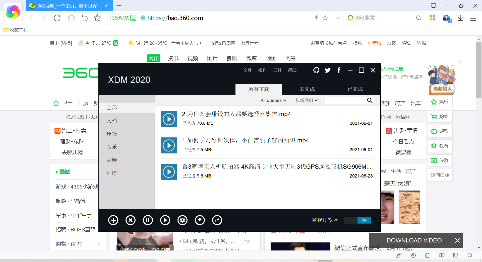This screenshot has height=262, width=482.
Task: Open the 帮助 menu in XDM
Action: coord(292,70)
